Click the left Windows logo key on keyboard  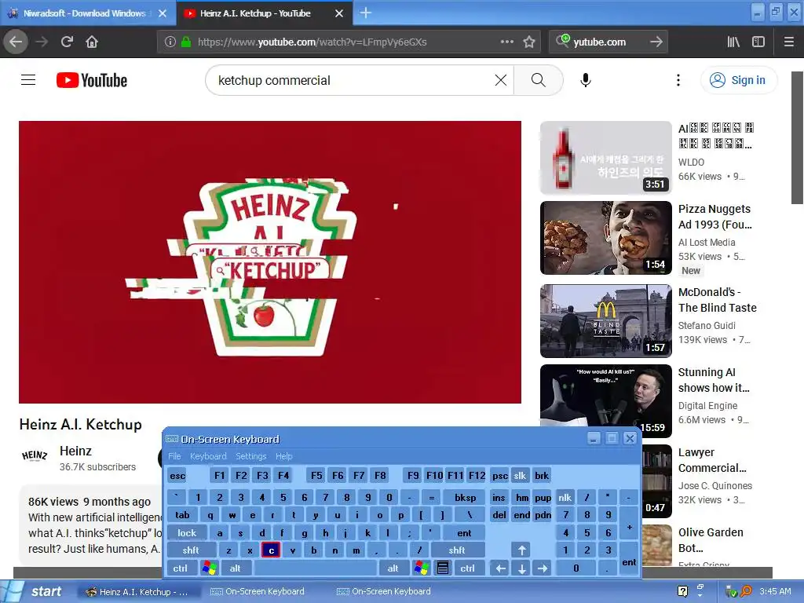click(209, 568)
